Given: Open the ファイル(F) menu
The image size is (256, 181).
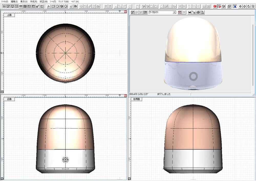Looking at the screenshot, I should pyautogui.click(x=5, y=2).
